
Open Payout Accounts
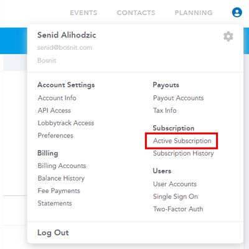179,98
